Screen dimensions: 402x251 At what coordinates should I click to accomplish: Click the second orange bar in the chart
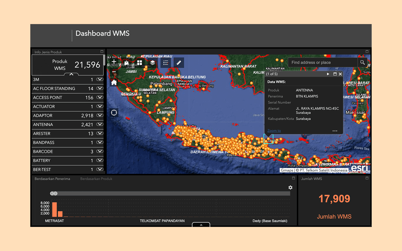coord(60,214)
